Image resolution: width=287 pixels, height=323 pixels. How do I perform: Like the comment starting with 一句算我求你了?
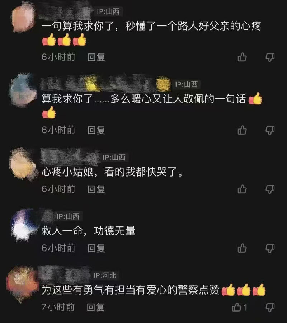click(x=242, y=57)
